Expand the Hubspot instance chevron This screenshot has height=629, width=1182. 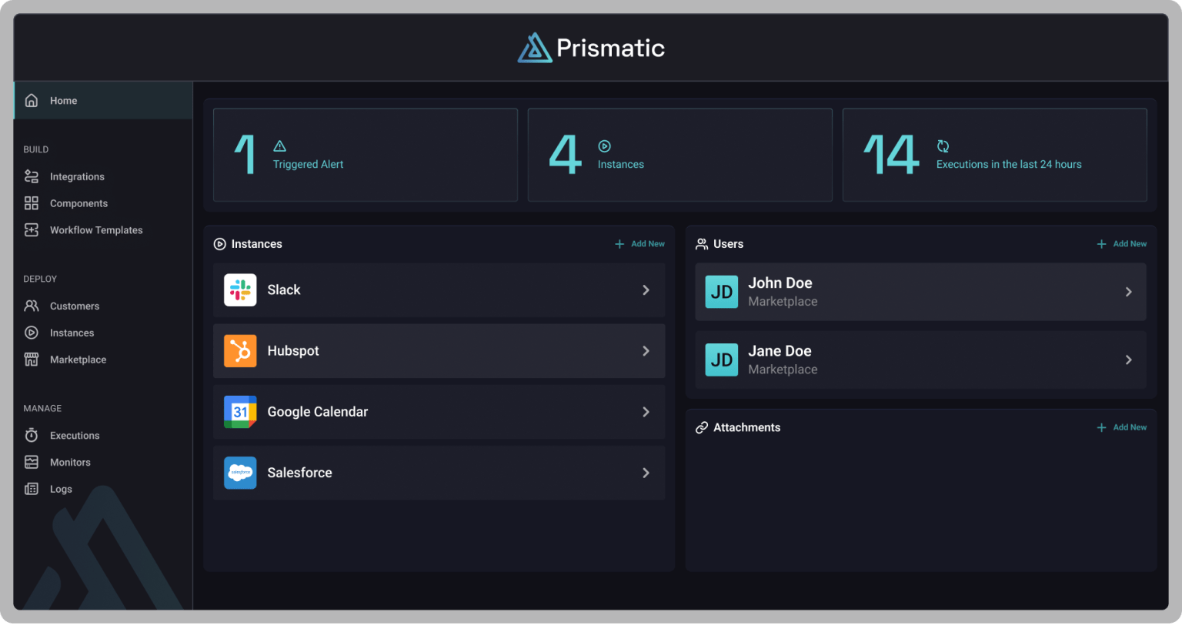(x=646, y=351)
